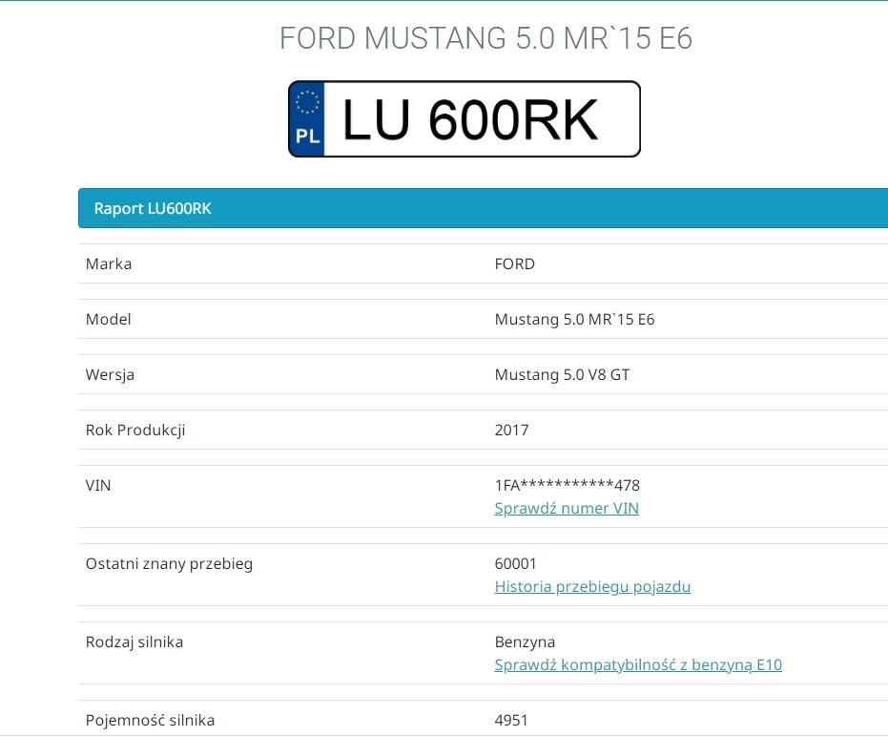Click the 'FORD' value in Marka row

[x=514, y=263]
